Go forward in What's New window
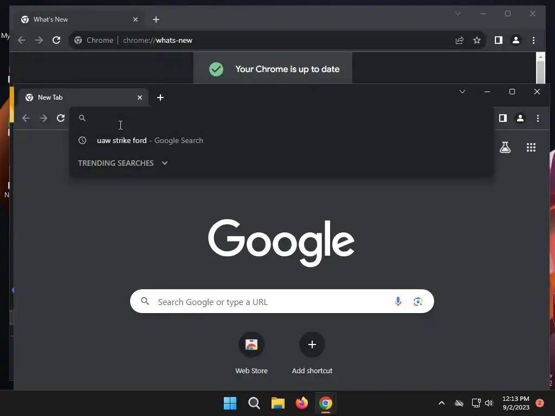Screen dimensions: 555x416 [x=39, y=40]
